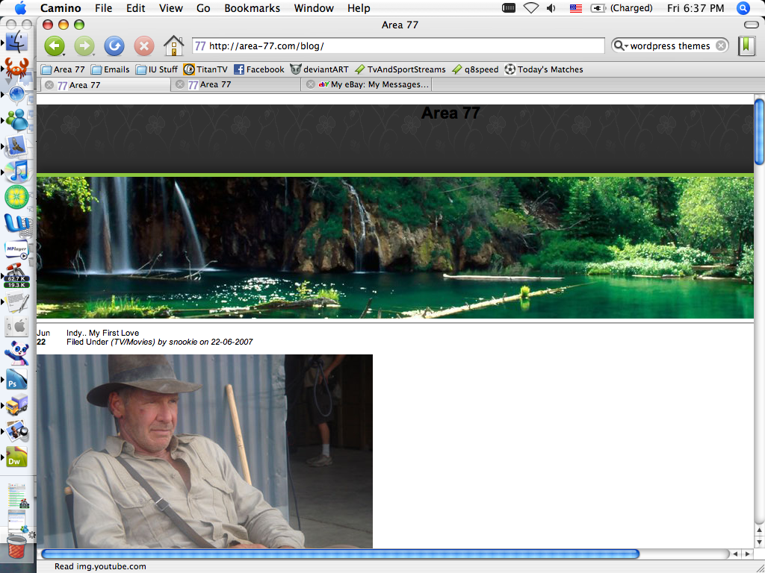Click in the wordpress themes search field

coord(669,46)
